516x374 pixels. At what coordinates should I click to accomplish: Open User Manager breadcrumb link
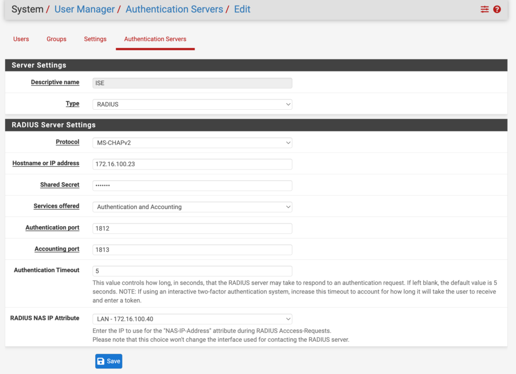coord(84,9)
